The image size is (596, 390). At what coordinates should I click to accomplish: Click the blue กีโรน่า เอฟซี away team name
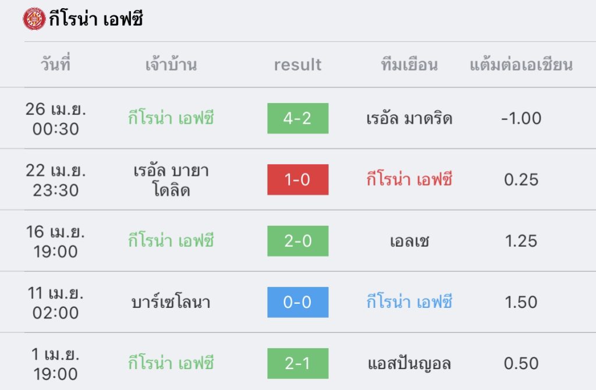coord(409,302)
